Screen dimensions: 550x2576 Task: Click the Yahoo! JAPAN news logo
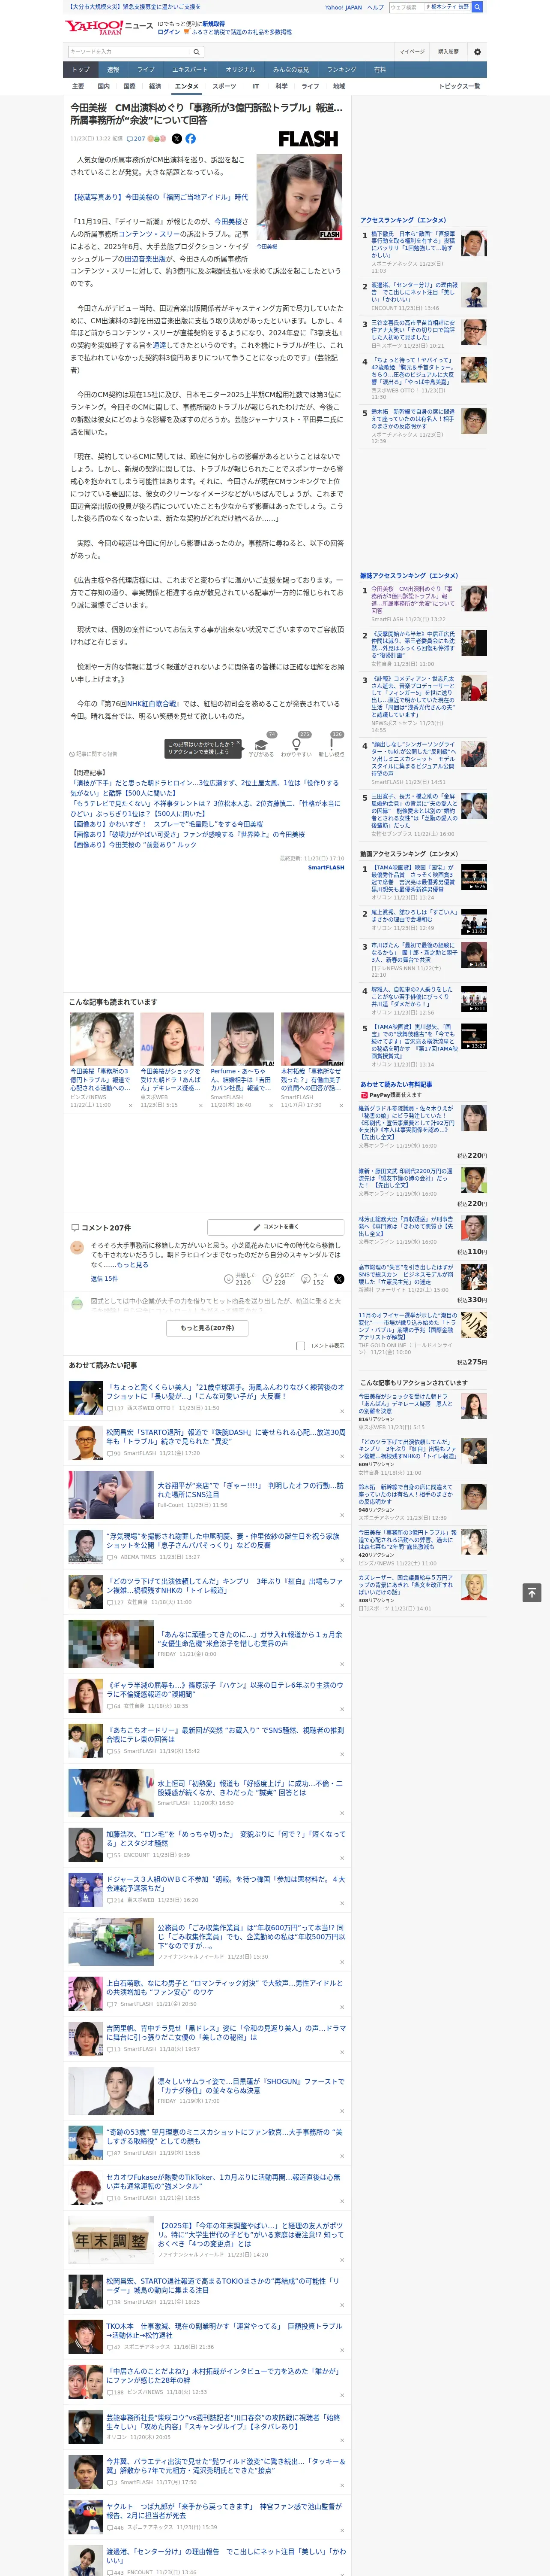coord(109,27)
